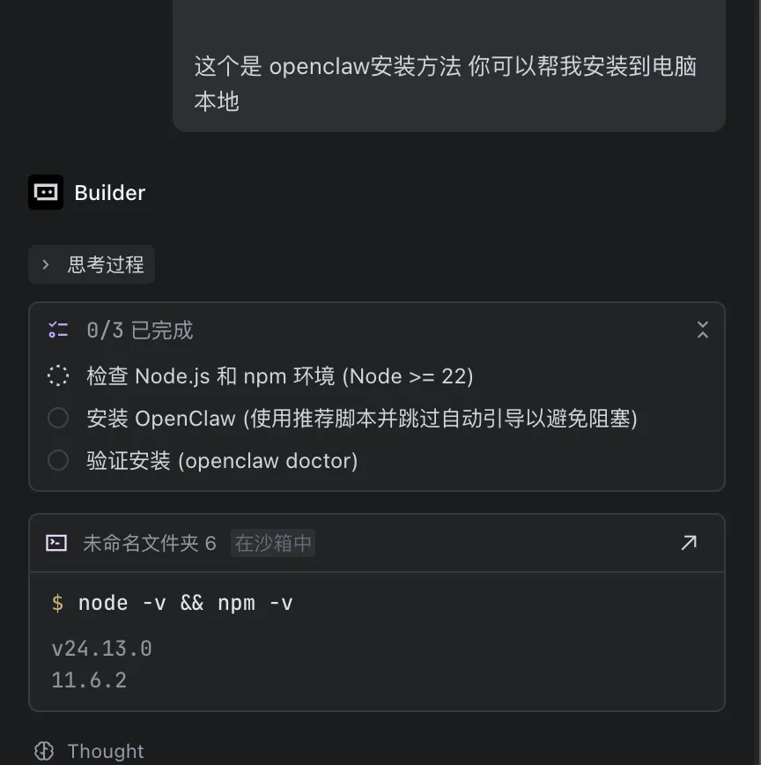The height and width of the screenshot is (765, 761).
Task: Click the Builder agent avatar icon
Action: click(x=46, y=192)
